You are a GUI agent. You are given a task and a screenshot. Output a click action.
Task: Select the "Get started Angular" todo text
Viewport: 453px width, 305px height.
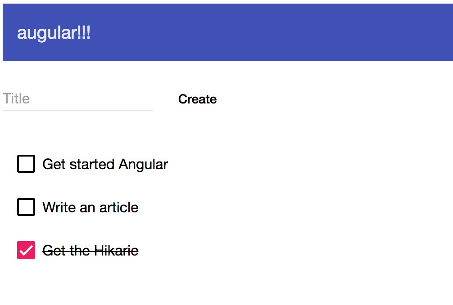[104, 164]
